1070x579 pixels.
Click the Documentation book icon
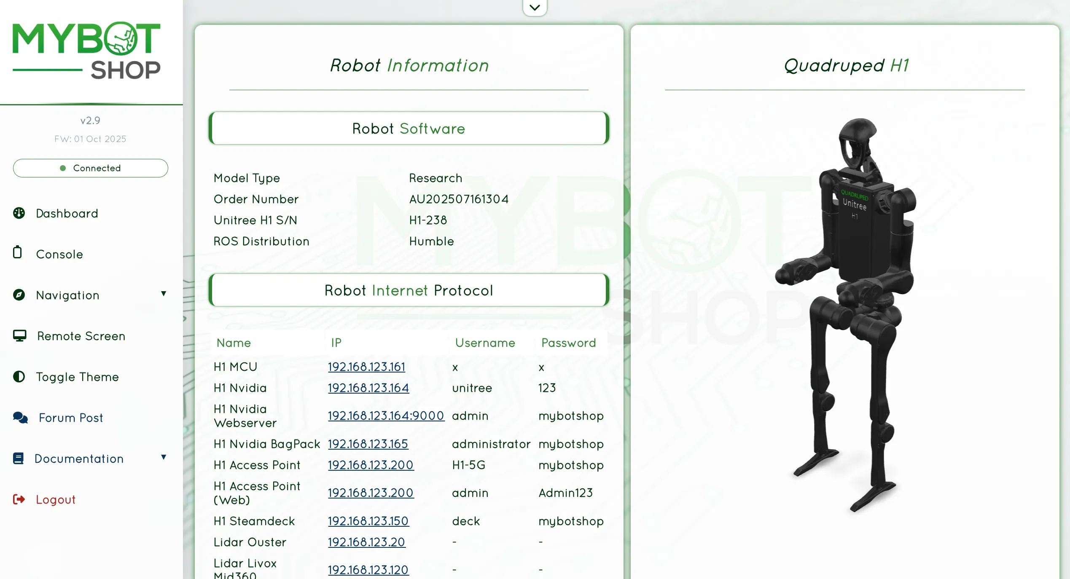pos(19,458)
